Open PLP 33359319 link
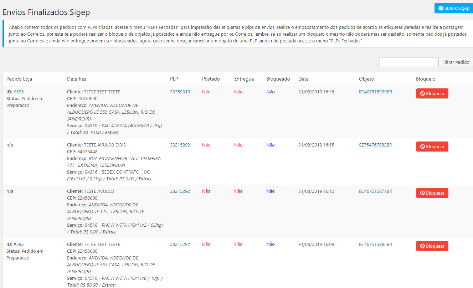This screenshot has width=473, height=288. tap(180, 92)
